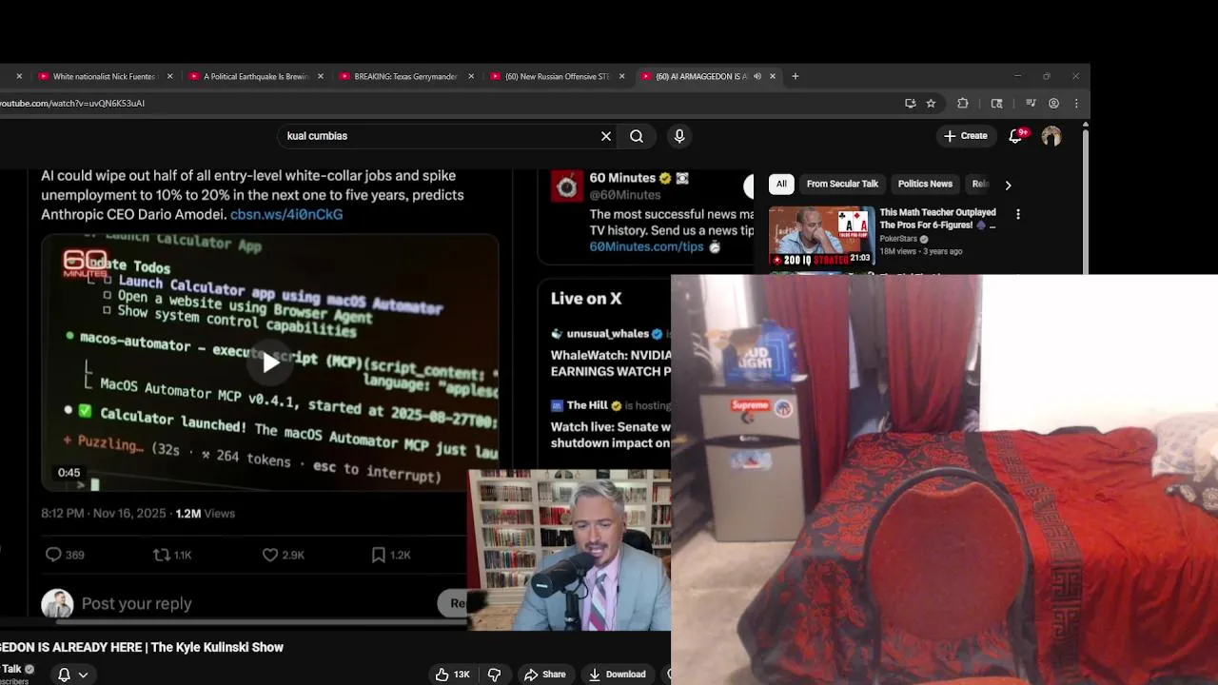Open the Math Teacher poker video thumbnail
This screenshot has width=1218, height=685.
click(x=821, y=236)
